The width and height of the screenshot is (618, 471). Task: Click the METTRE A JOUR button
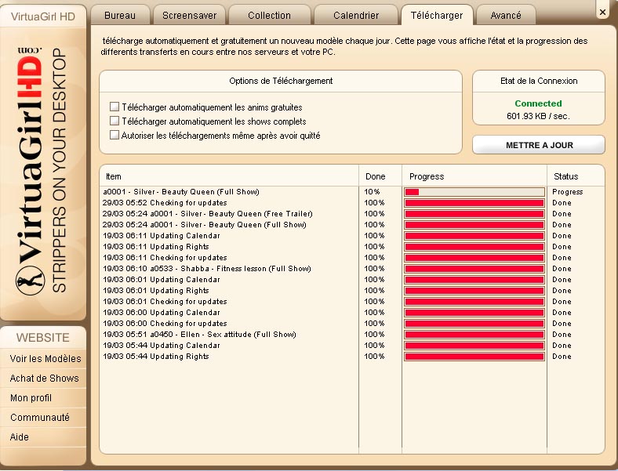(x=539, y=145)
